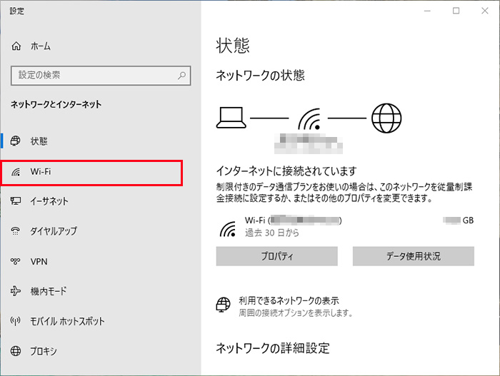This screenshot has width=500, height=376.
Task: Click the airplane 機内モード icon
Action: [x=16, y=291]
